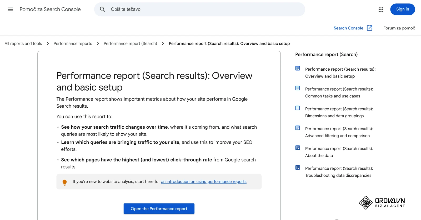This screenshot has height=220, width=421.
Task: Click the article icon beside 'Common tasks and use cases'
Action: point(298,88)
